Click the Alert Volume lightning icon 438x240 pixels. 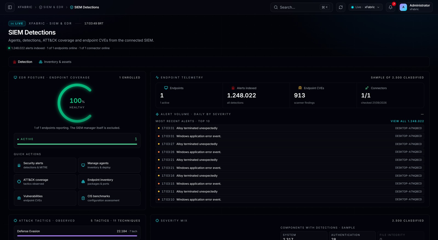(157, 114)
